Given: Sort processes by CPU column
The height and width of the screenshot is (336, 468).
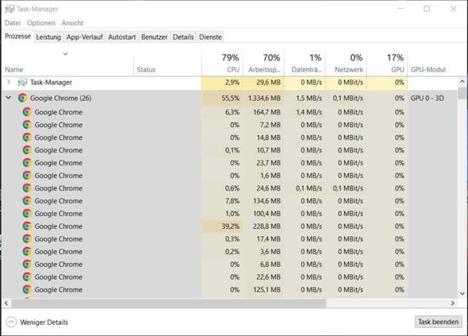Looking at the screenshot, I should pos(222,63).
